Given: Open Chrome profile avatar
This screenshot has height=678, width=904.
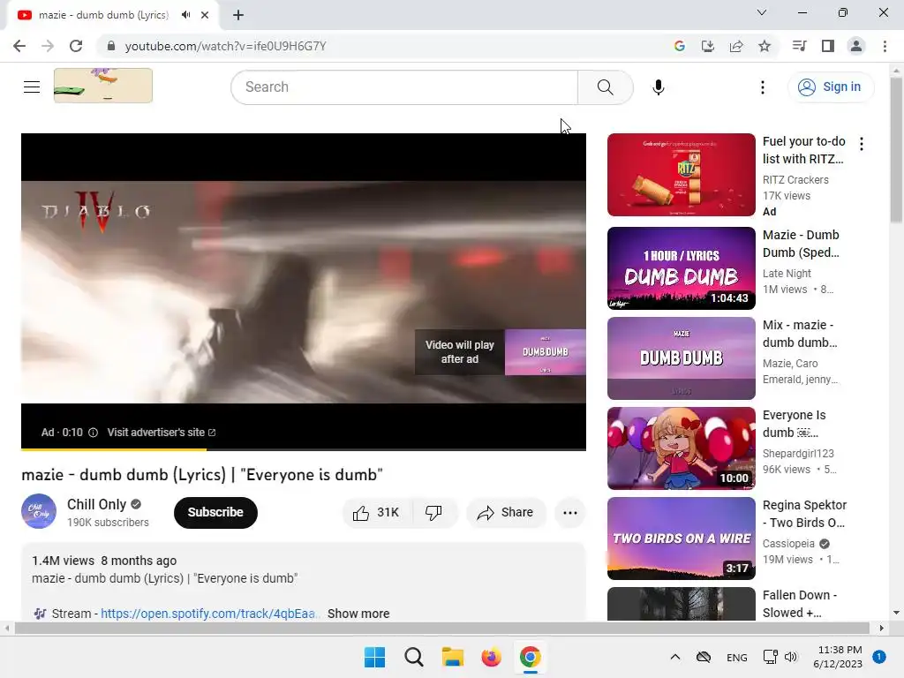Looking at the screenshot, I should pyautogui.click(x=856, y=46).
